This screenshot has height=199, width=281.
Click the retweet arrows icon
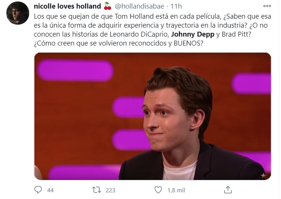click(x=96, y=190)
